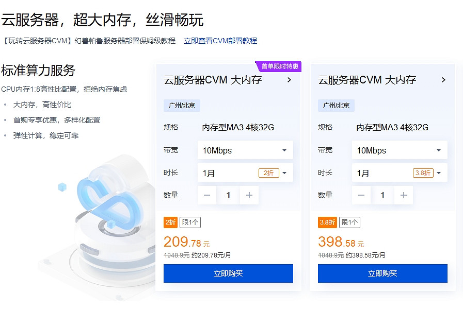The width and height of the screenshot is (463, 310).
Task: Increase quantity with plus on second card
Action: click(x=404, y=195)
